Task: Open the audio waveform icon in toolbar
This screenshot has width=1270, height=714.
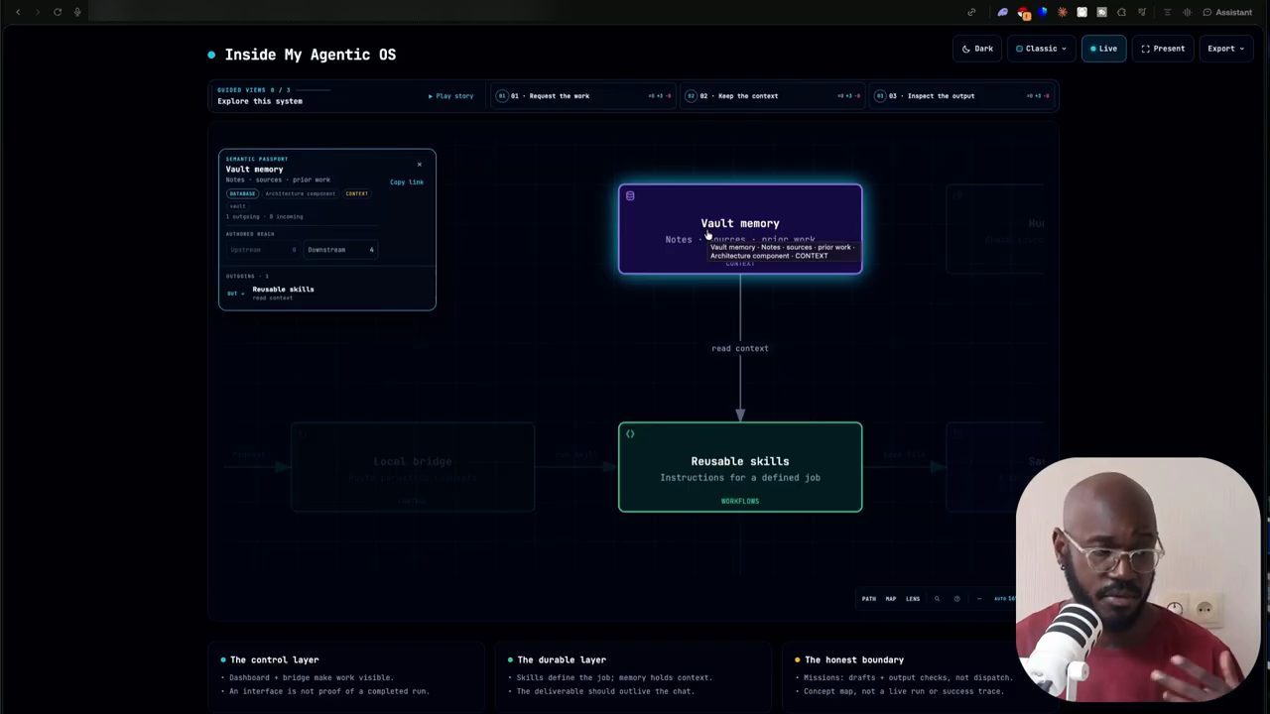Action: point(1187,12)
